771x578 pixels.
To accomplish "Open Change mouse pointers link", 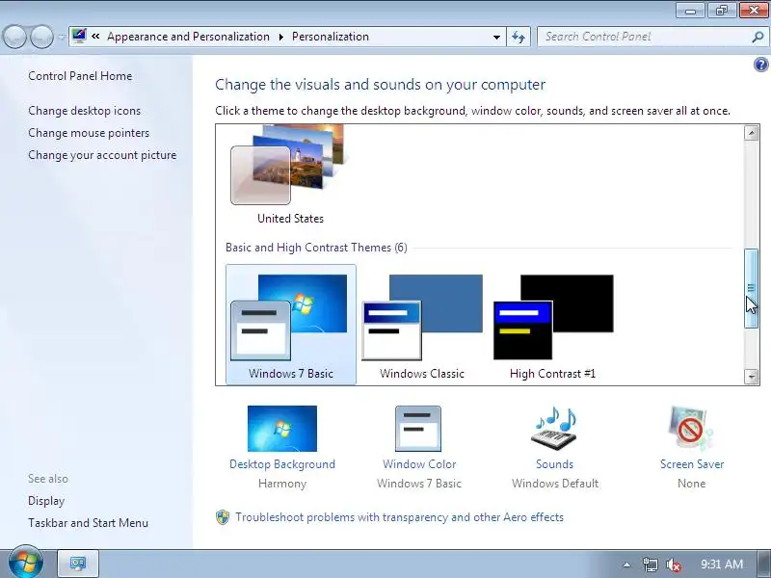I will point(89,133).
